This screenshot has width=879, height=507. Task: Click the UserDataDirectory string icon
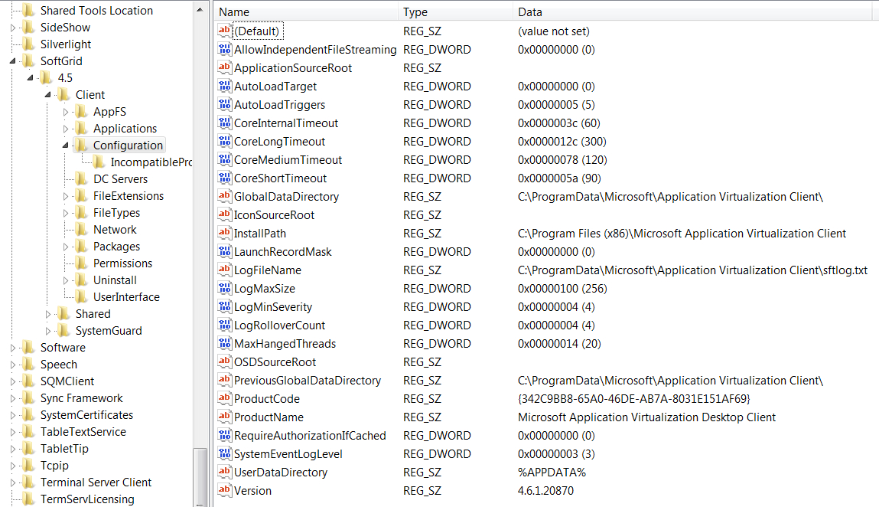pos(224,473)
